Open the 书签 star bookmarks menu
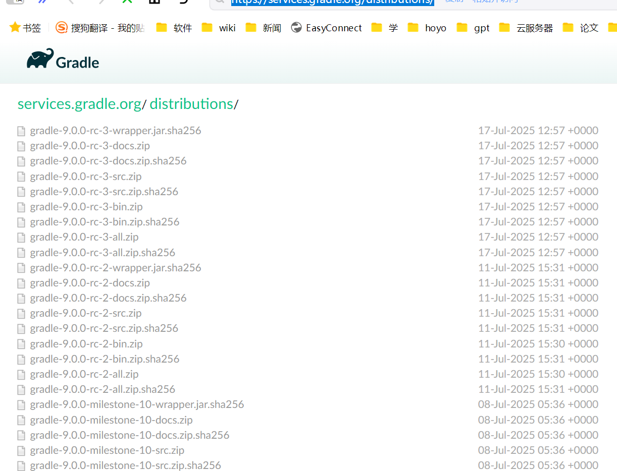 click(x=25, y=28)
